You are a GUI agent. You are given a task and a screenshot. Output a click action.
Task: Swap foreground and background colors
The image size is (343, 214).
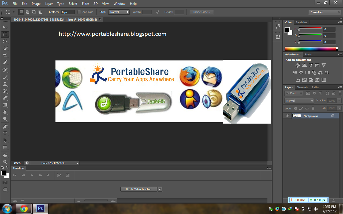click(7, 167)
